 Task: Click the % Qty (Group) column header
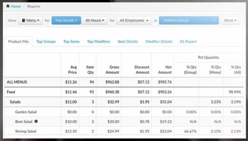coord(190,70)
